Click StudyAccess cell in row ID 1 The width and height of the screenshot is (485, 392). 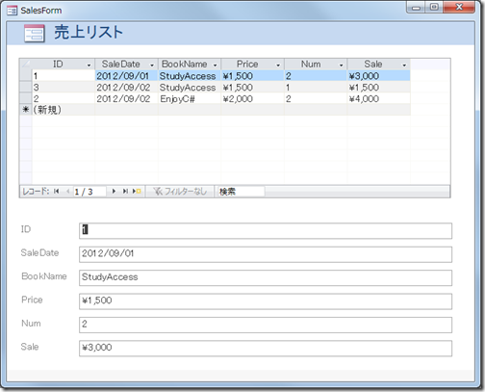point(190,76)
